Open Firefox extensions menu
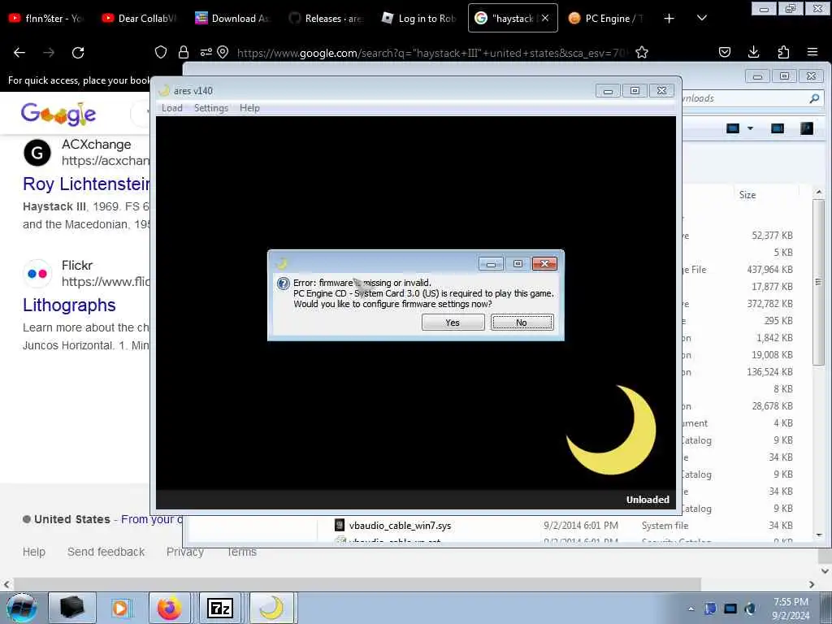Viewport: 832px width, 624px height. (x=783, y=52)
